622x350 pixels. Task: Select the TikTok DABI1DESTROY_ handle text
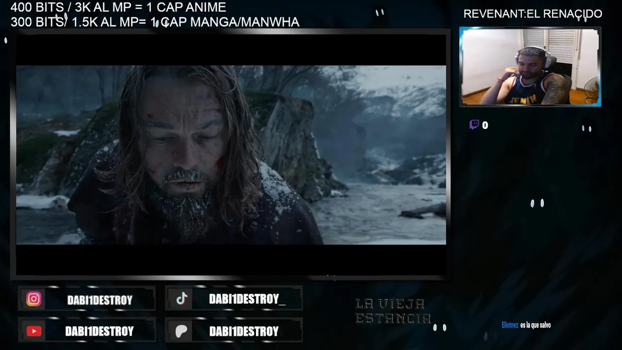[x=247, y=299]
